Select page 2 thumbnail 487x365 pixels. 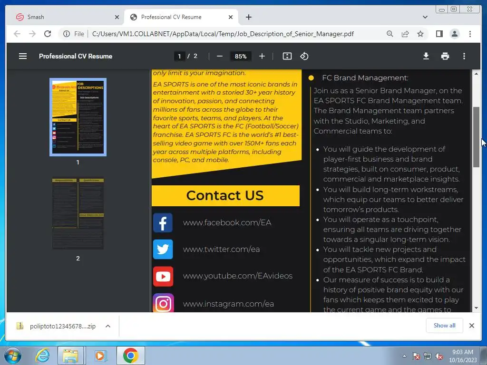pos(78,213)
